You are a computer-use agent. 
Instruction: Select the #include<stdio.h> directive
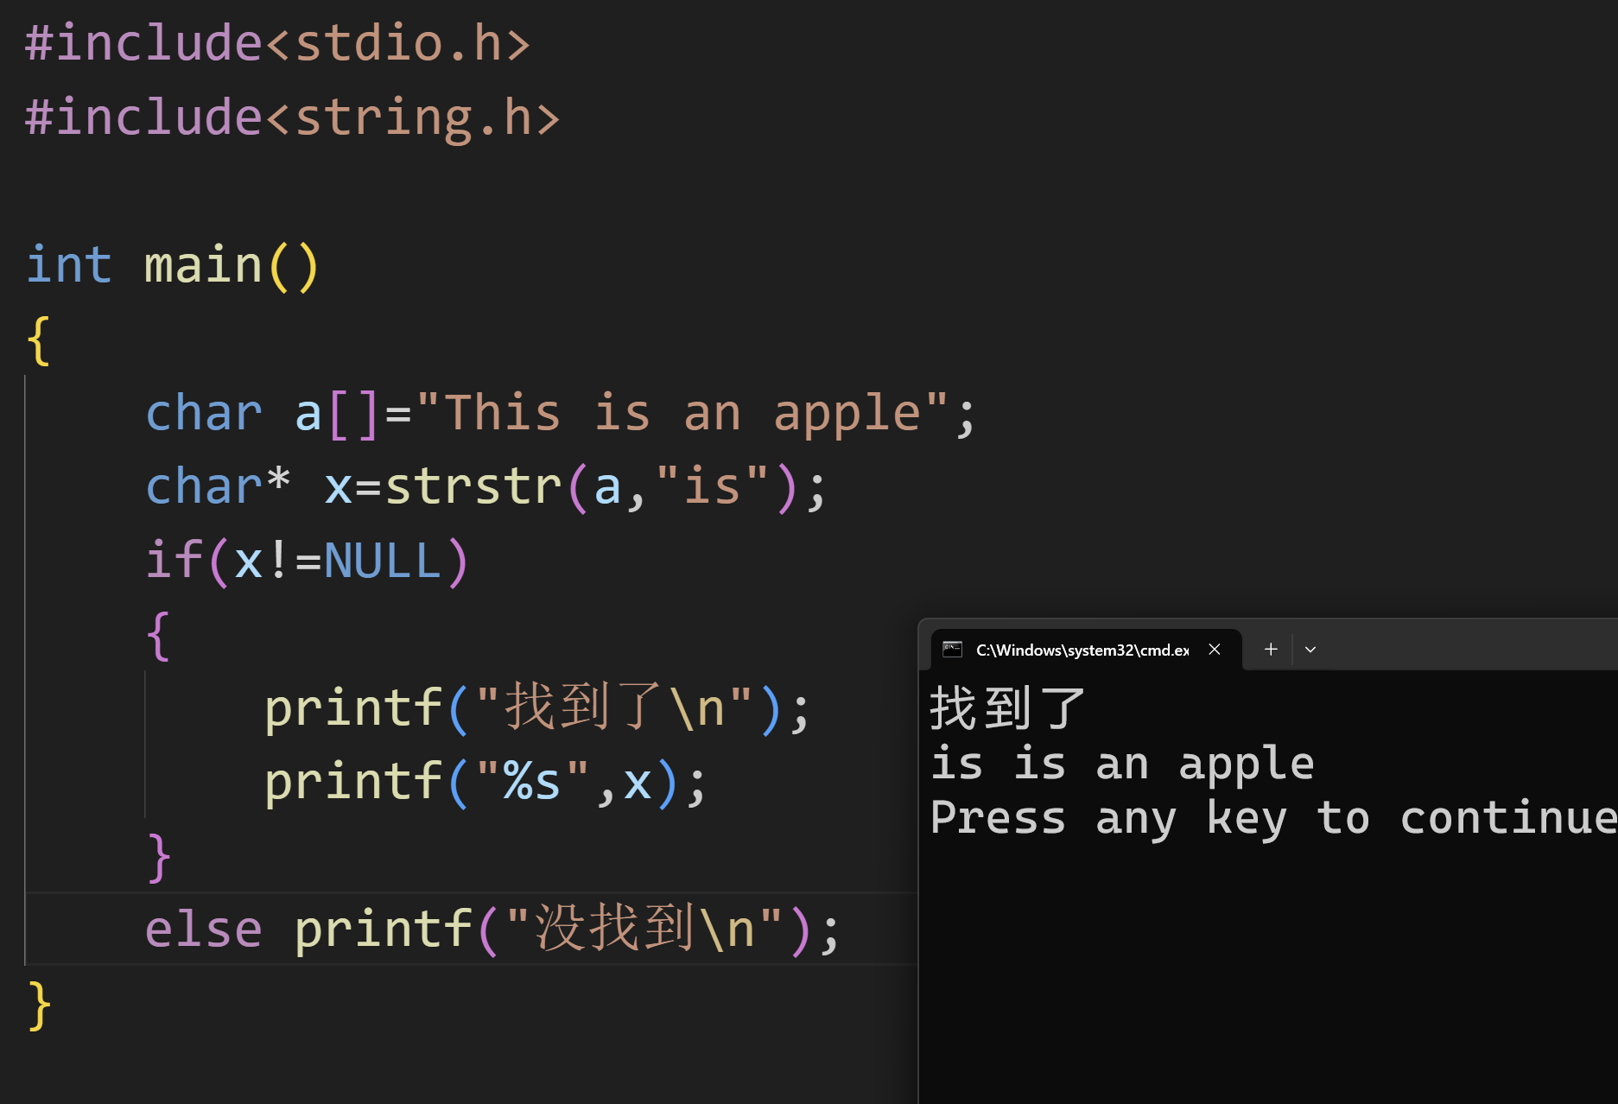pos(276,41)
